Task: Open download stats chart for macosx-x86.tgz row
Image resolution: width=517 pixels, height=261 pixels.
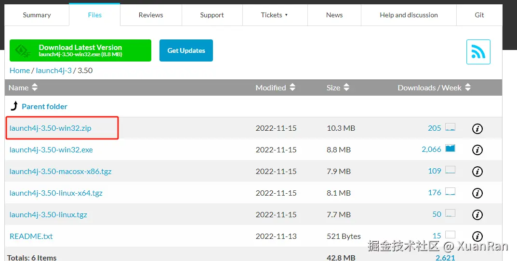Action: 450,170
